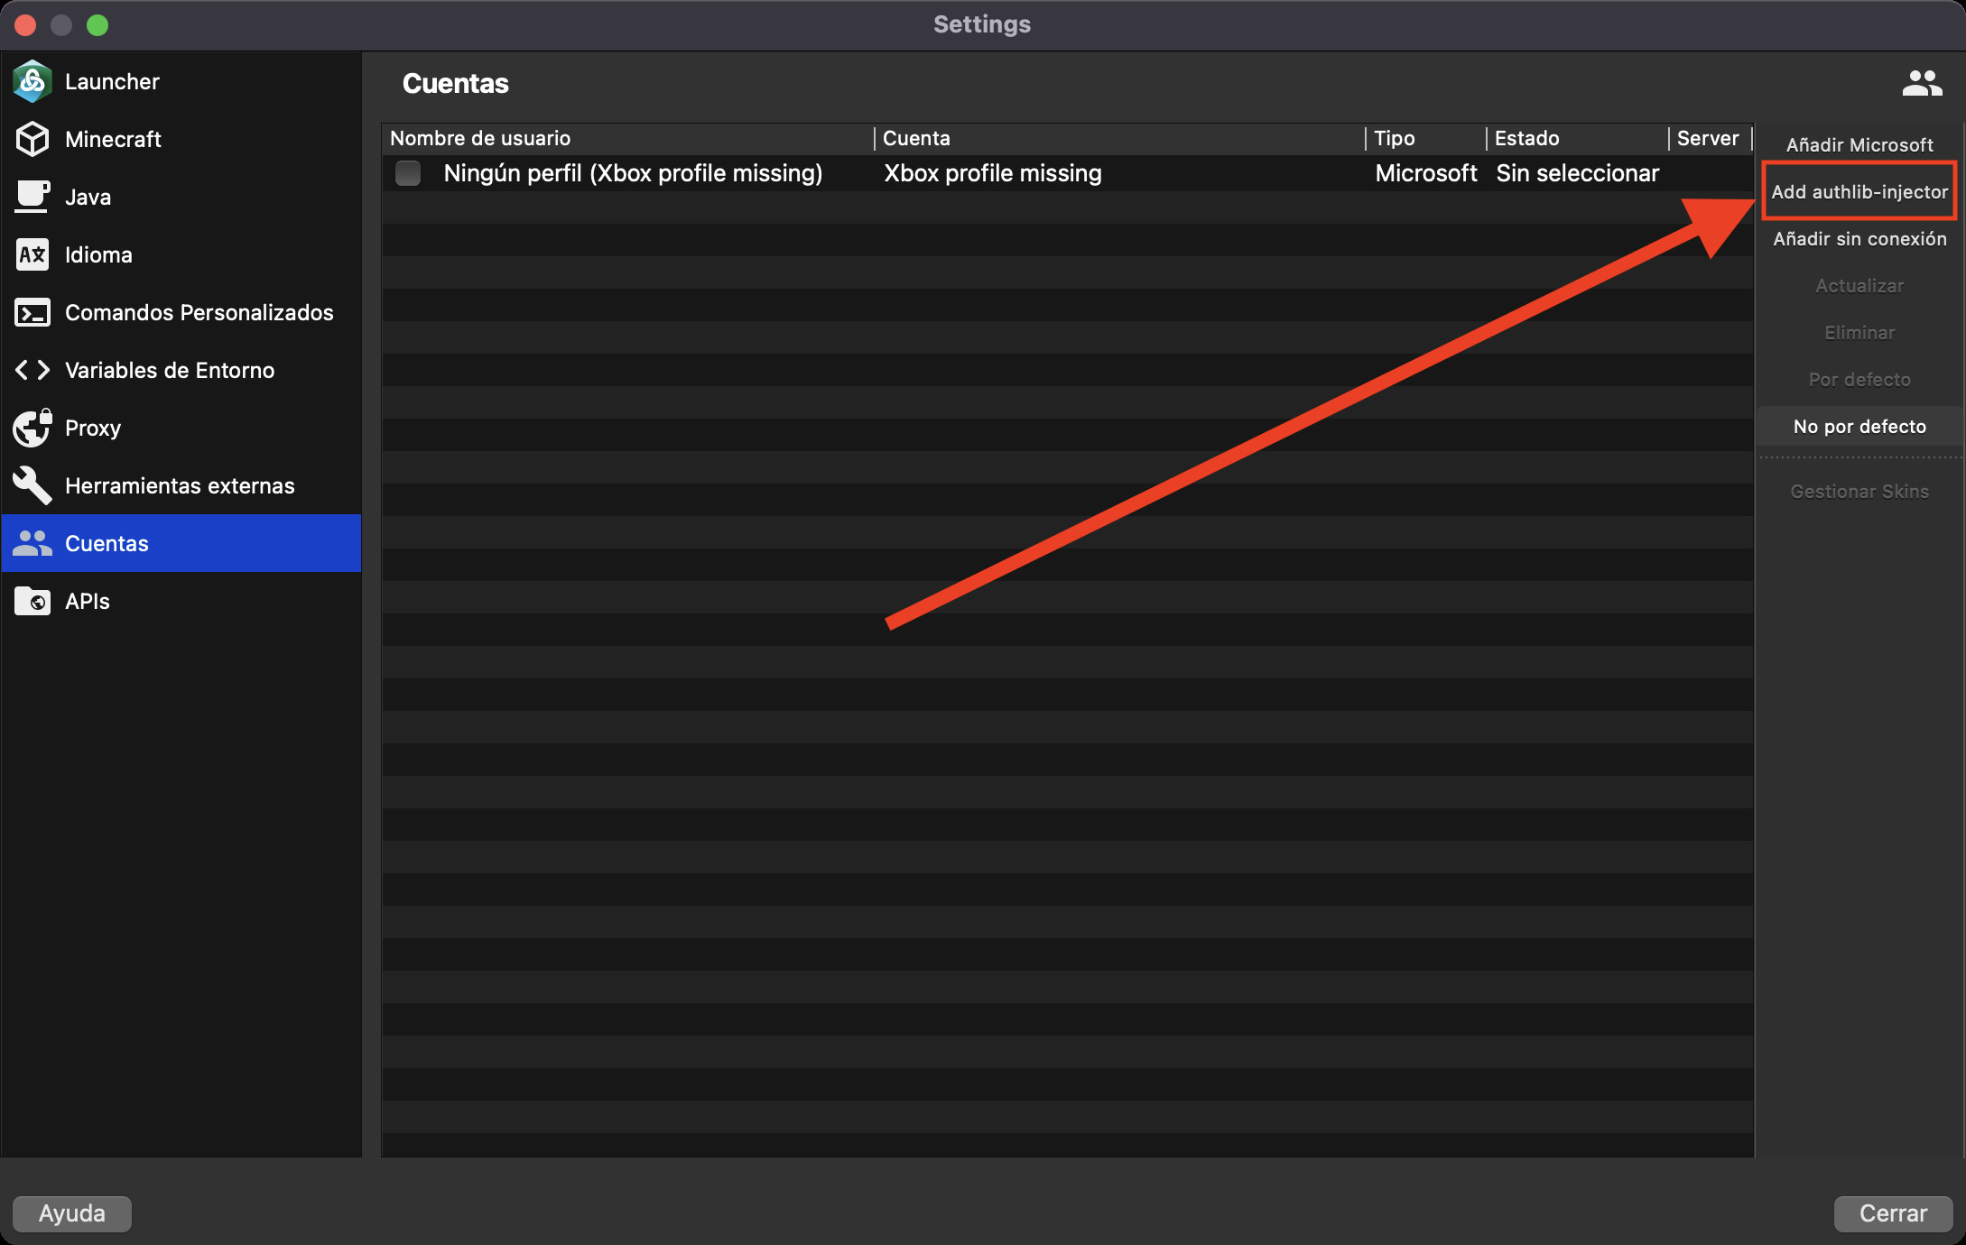Screen dimensions: 1966x1245
Task: Select the Xbox profile missing account row
Action: 993,173
